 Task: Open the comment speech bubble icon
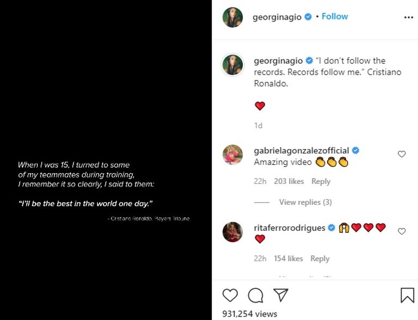[x=255, y=295]
